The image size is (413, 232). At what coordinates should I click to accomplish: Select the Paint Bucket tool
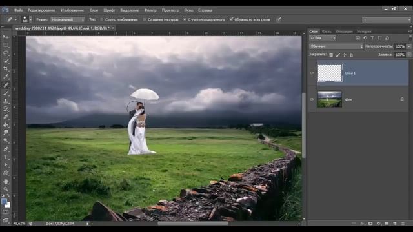[6, 125]
